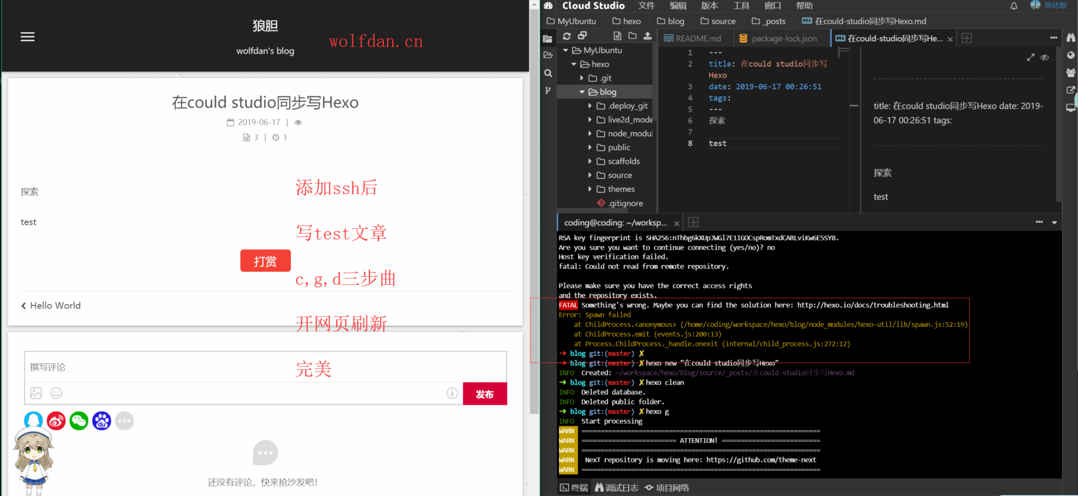
Task: Toggle fullscreen expand in preview pane
Action: click(1031, 57)
